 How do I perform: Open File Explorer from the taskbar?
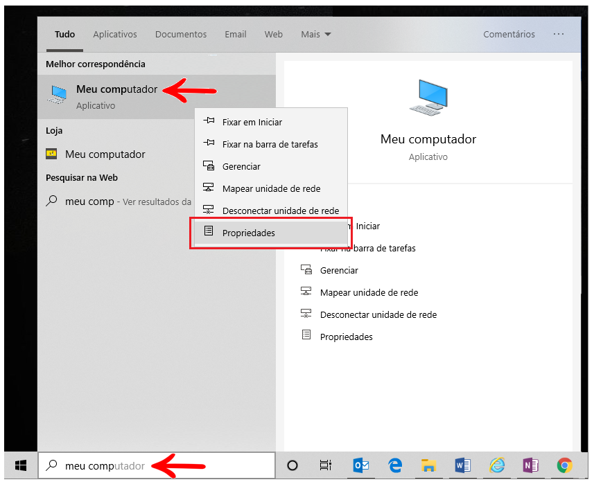(430, 465)
